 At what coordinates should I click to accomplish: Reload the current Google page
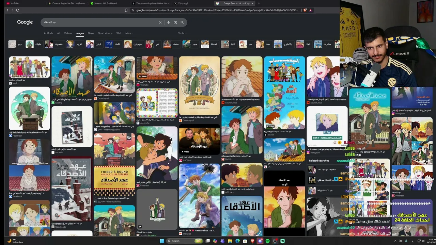pos(18,10)
